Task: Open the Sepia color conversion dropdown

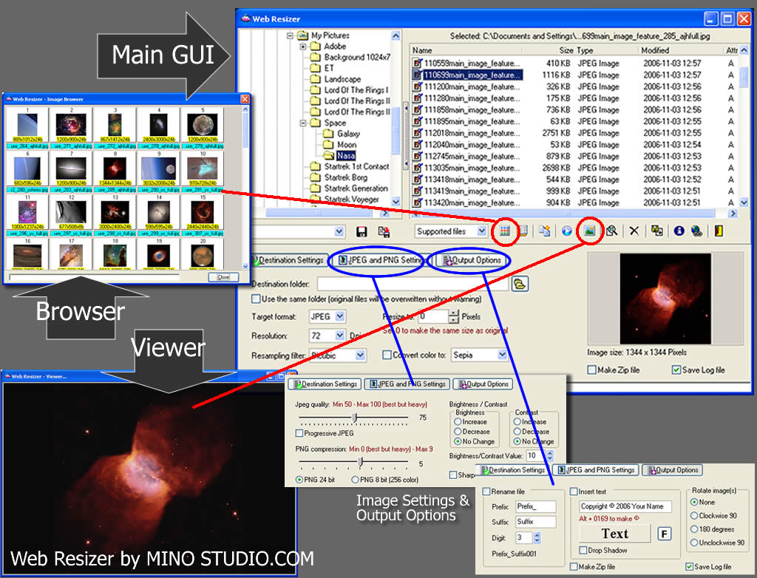Action: (502, 355)
